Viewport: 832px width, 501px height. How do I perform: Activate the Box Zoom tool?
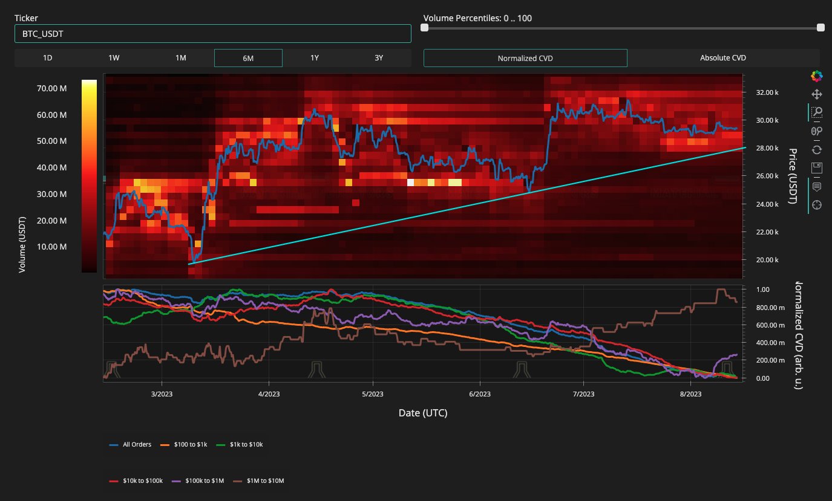point(817,112)
